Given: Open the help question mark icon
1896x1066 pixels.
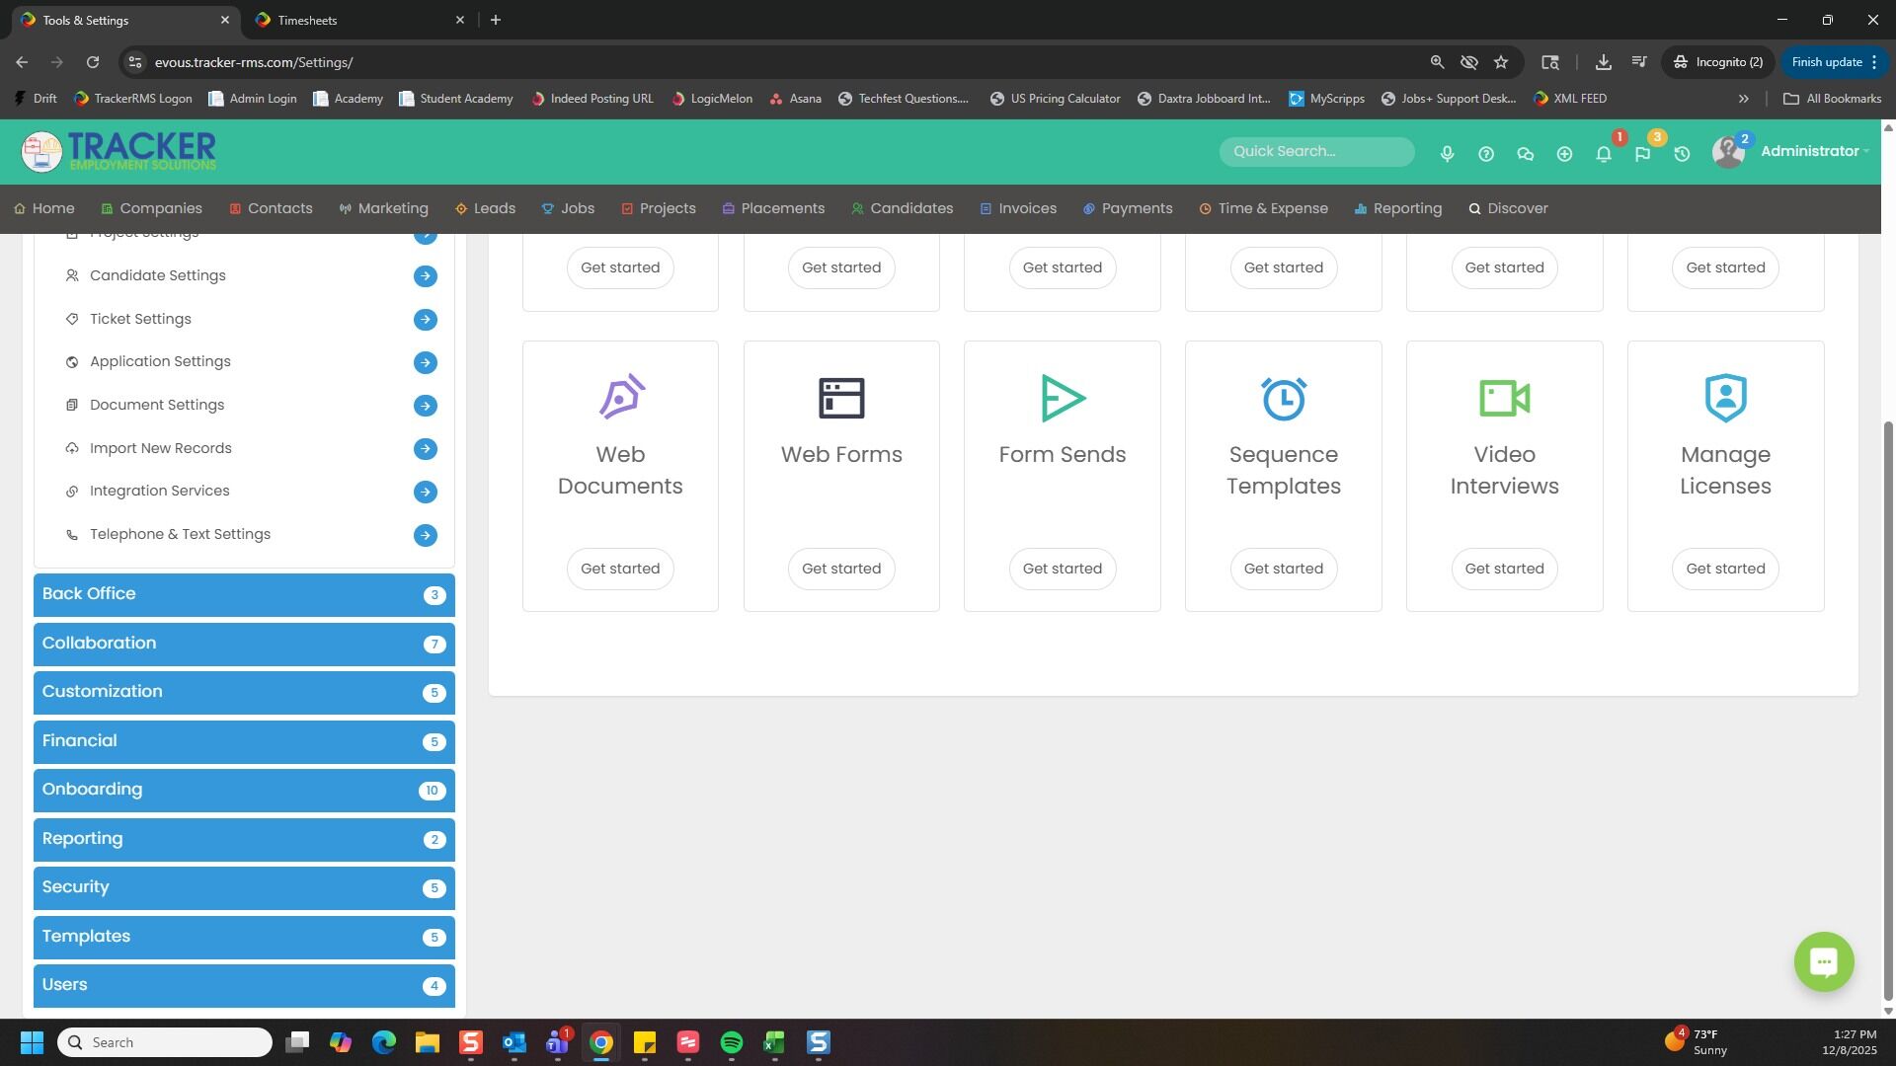Looking at the screenshot, I should coord(1486,153).
